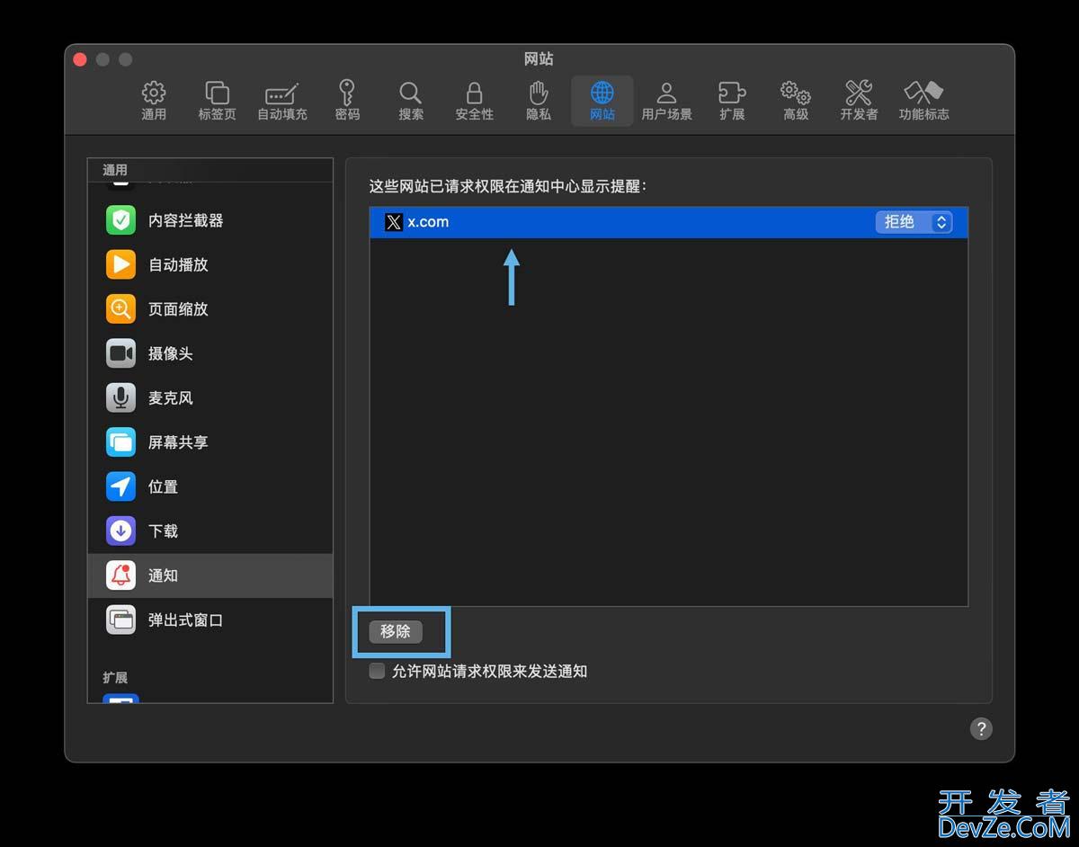Click the 位置 location arrow icon
Viewport: 1079px width, 847px height.
point(120,486)
